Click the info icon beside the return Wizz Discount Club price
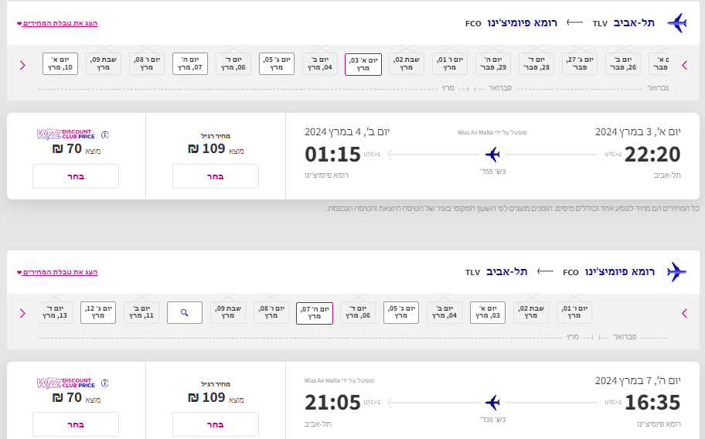Image resolution: width=705 pixels, height=439 pixels. 105,383
